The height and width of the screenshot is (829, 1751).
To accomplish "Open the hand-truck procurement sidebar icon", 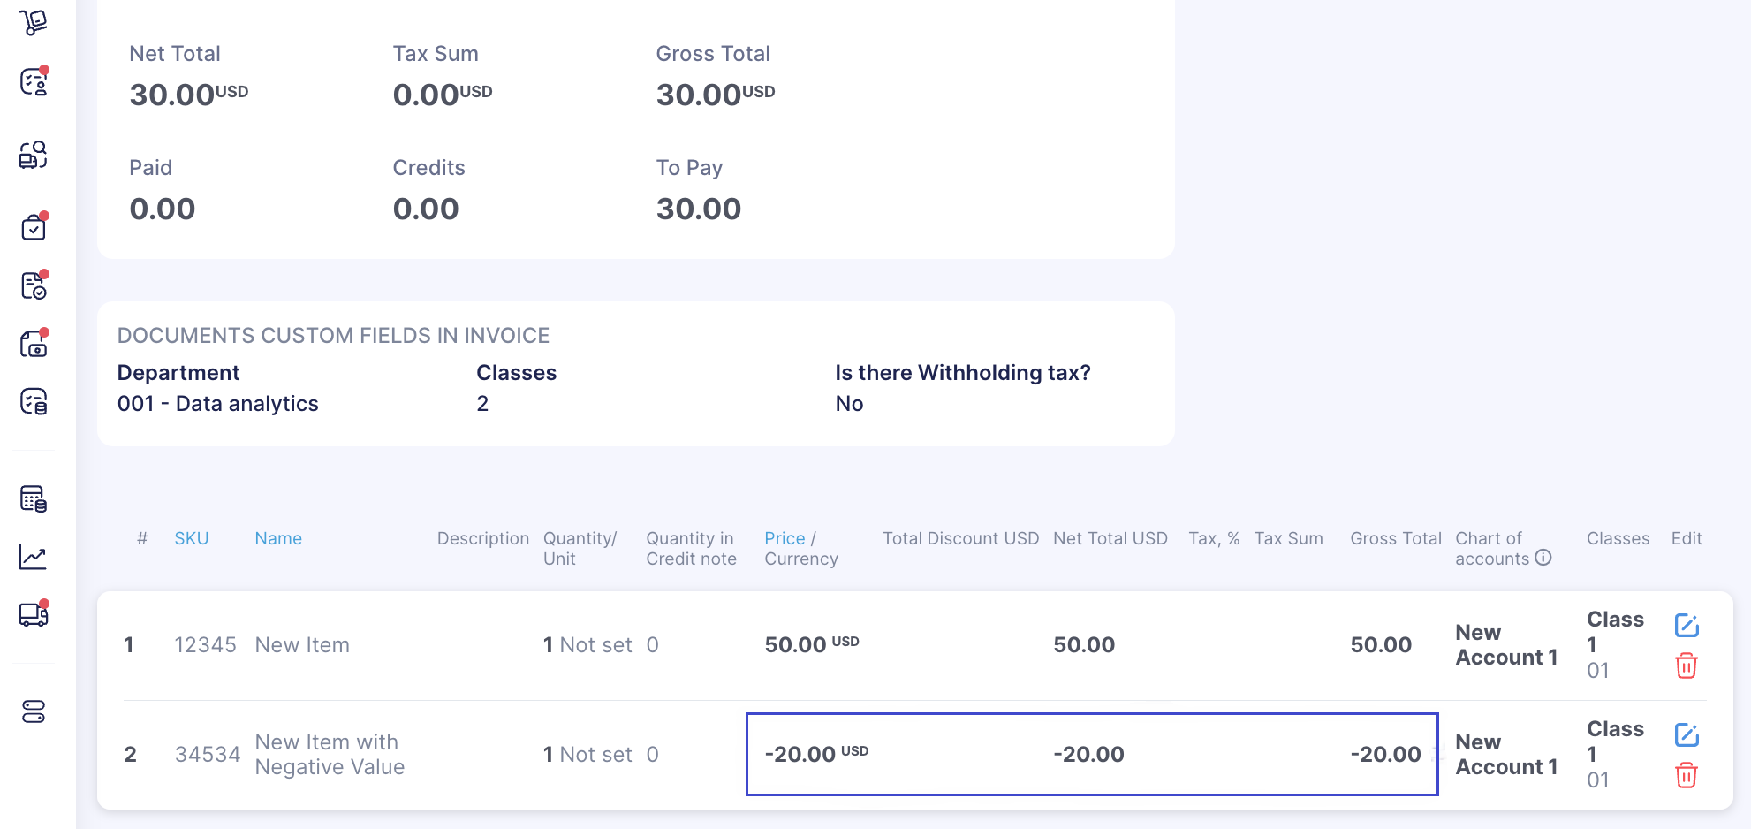I will click(34, 22).
